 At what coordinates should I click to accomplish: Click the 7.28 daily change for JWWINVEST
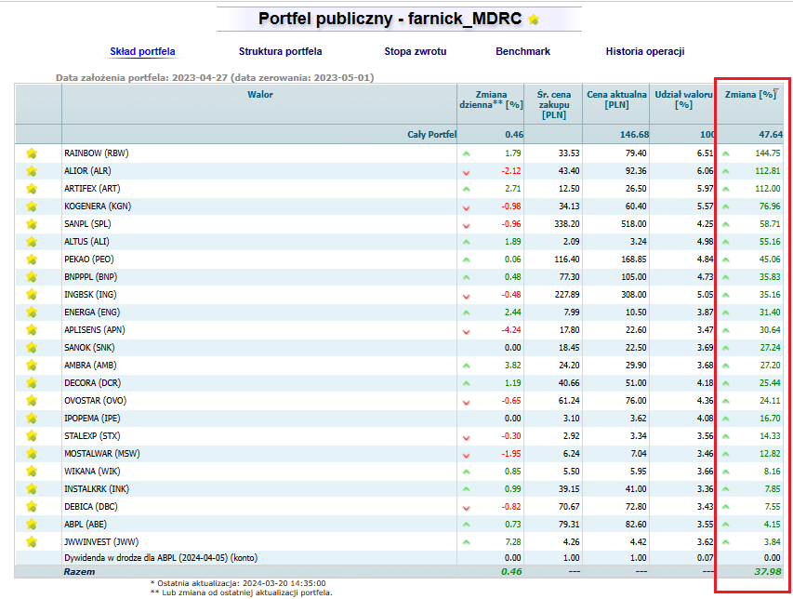(x=513, y=542)
